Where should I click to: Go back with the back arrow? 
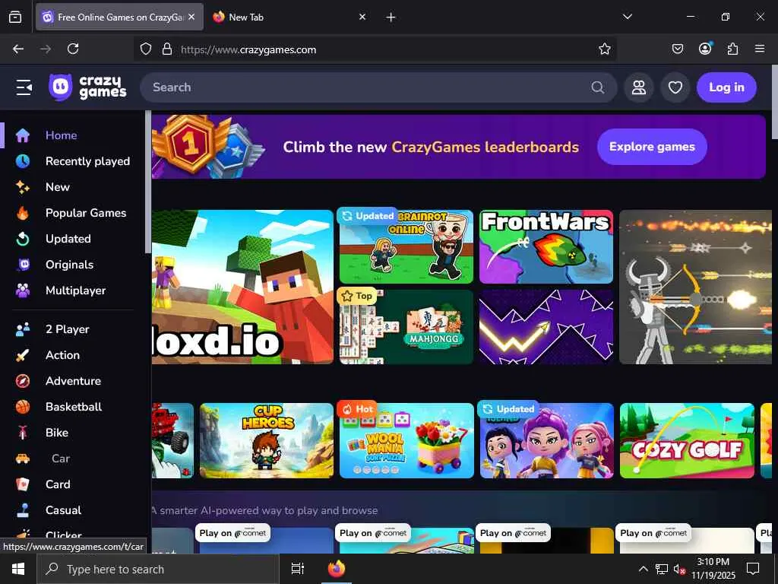click(18, 49)
